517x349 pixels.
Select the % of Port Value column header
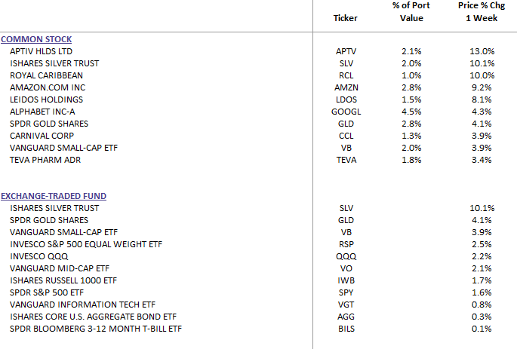(x=411, y=12)
